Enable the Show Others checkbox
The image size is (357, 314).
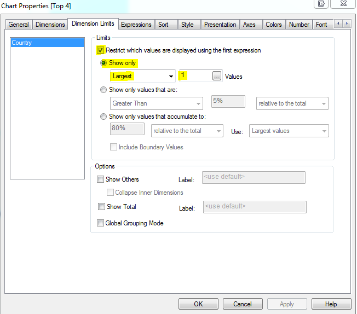pos(100,179)
